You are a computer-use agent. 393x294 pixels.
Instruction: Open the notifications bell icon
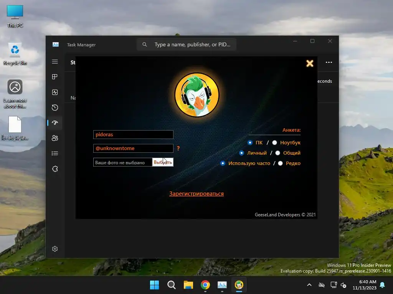(x=383, y=285)
